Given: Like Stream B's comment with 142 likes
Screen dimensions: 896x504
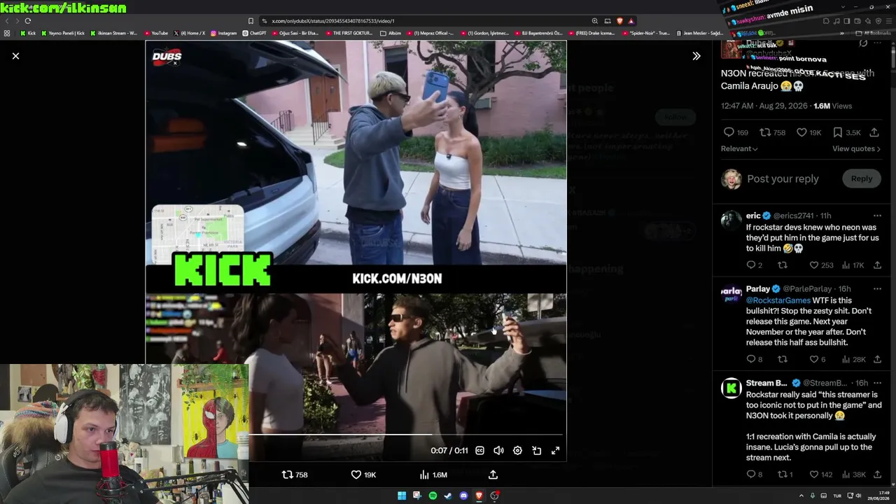Looking at the screenshot, I should pyautogui.click(x=820, y=475).
